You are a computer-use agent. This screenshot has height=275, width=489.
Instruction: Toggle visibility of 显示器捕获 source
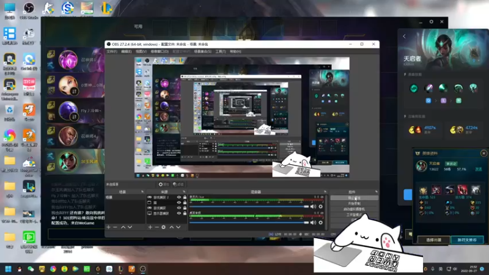click(179, 213)
